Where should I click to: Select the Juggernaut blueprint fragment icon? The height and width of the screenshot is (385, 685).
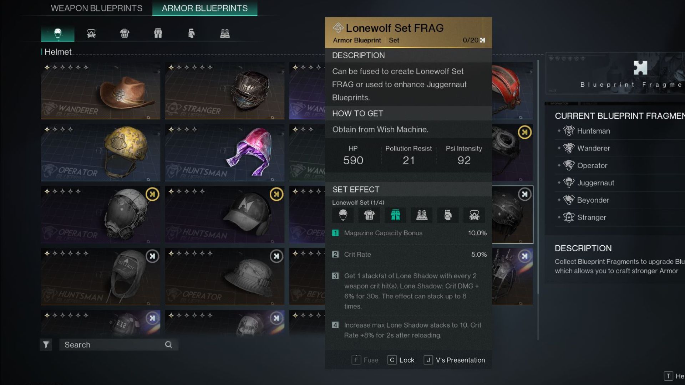[x=568, y=183]
